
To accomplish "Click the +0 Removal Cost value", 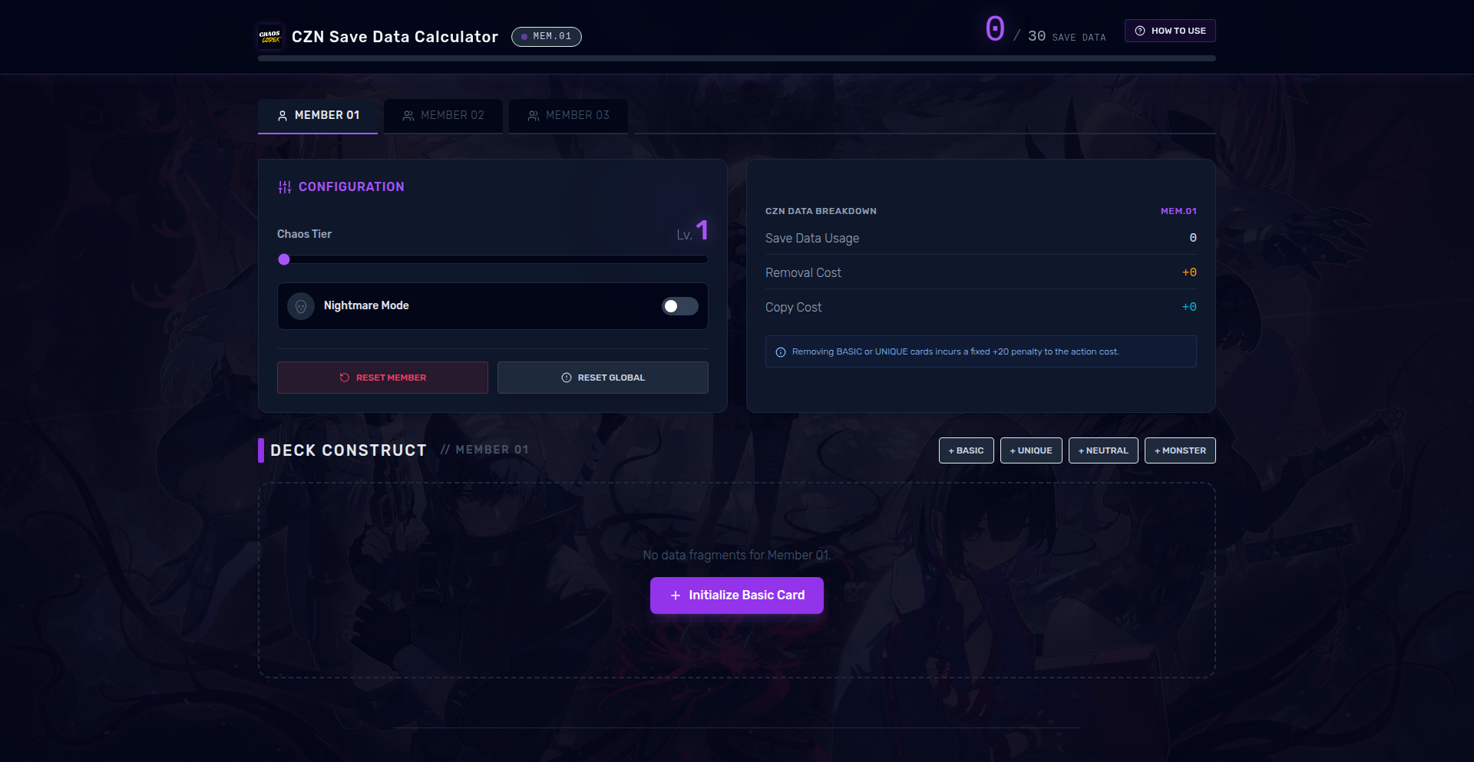I will pos(1189,272).
